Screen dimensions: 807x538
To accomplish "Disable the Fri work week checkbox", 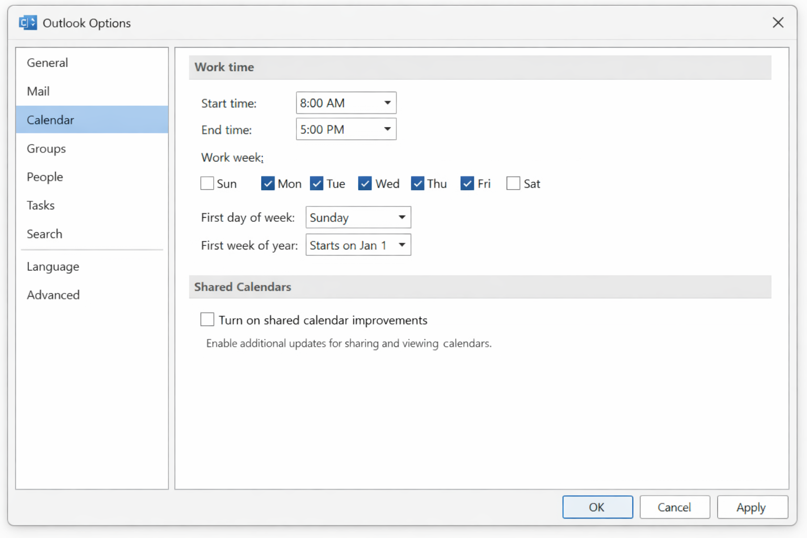I will coord(467,183).
